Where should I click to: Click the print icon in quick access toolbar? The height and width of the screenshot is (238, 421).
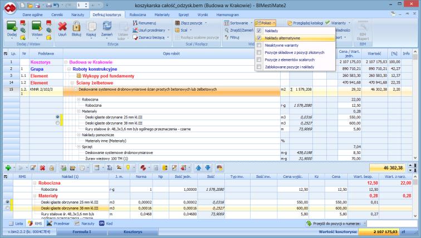(x=49, y=6)
